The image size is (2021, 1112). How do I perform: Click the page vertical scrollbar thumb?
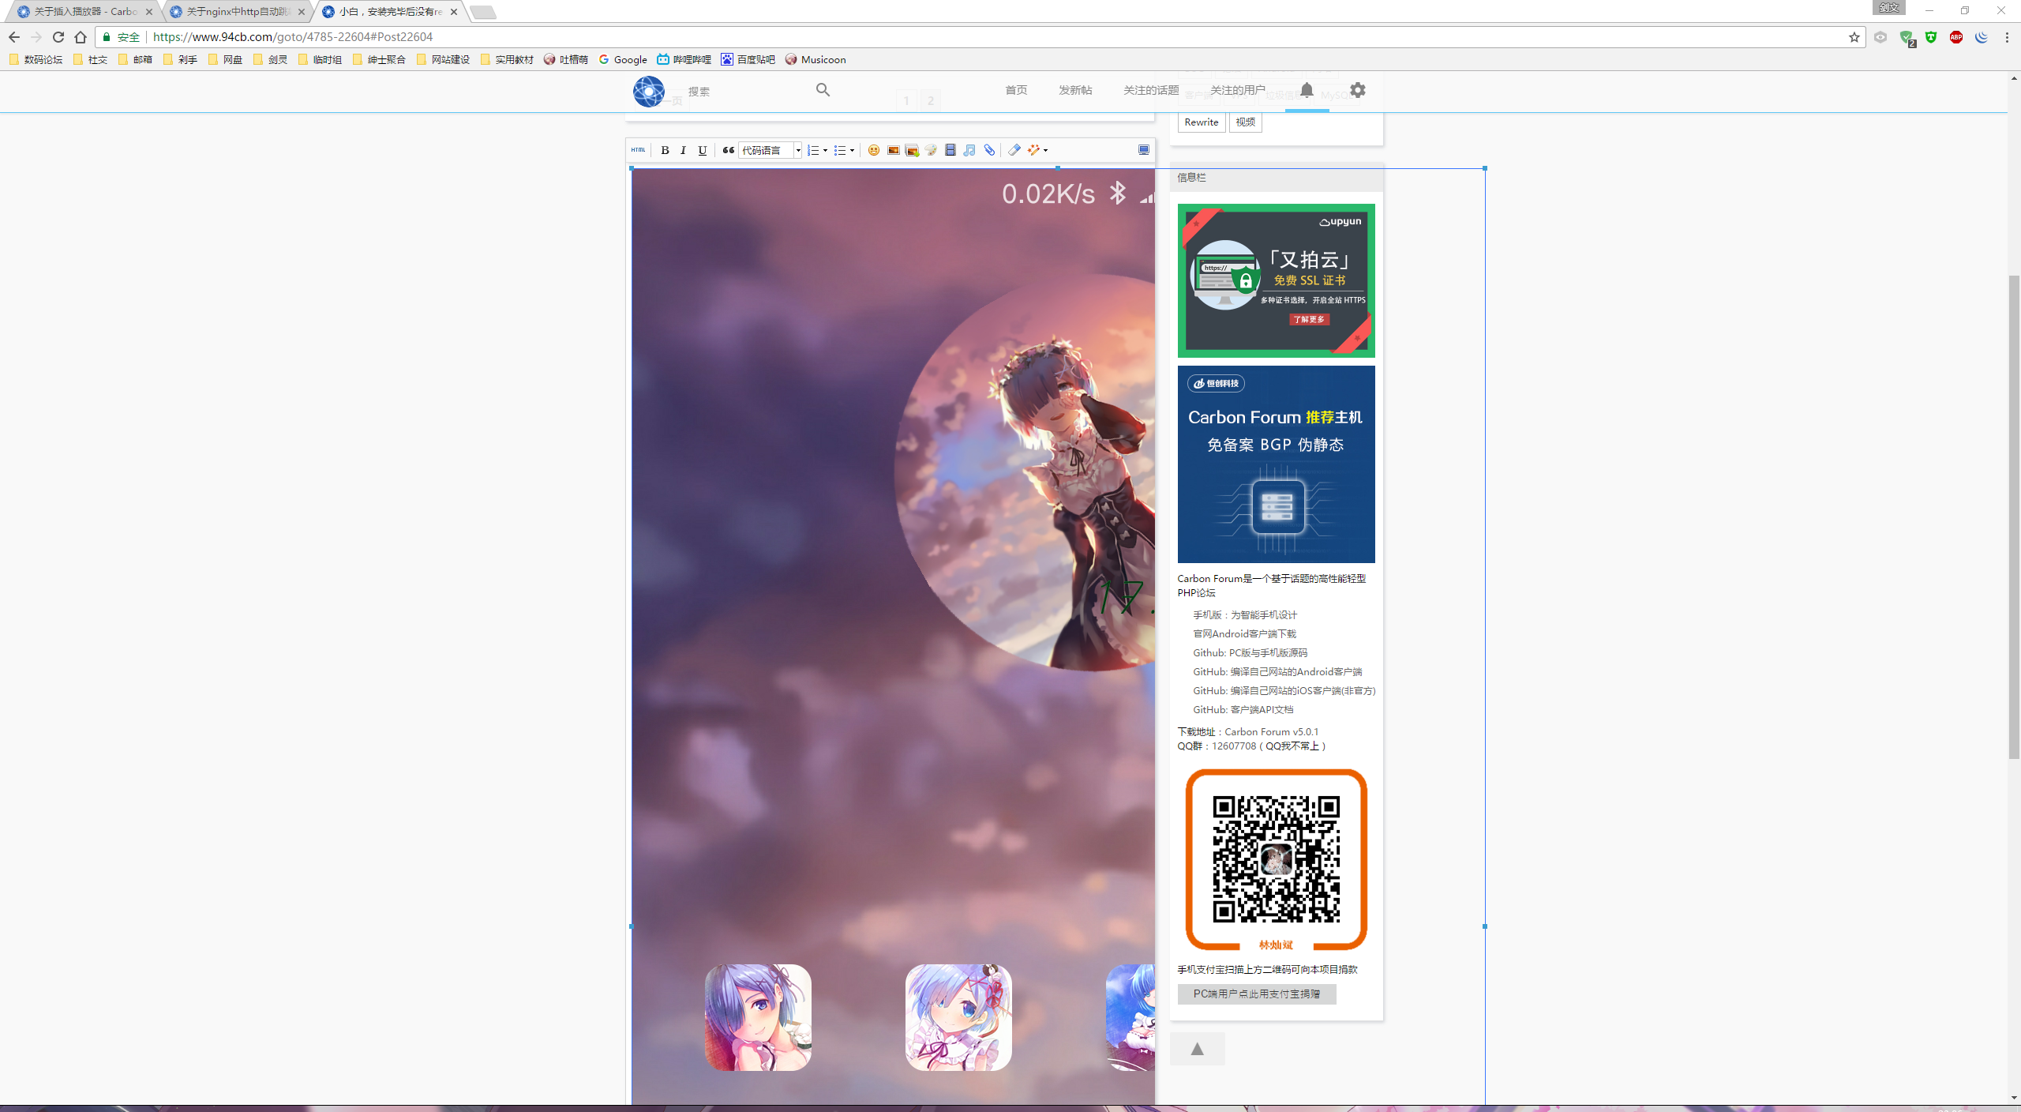(2014, 517)
